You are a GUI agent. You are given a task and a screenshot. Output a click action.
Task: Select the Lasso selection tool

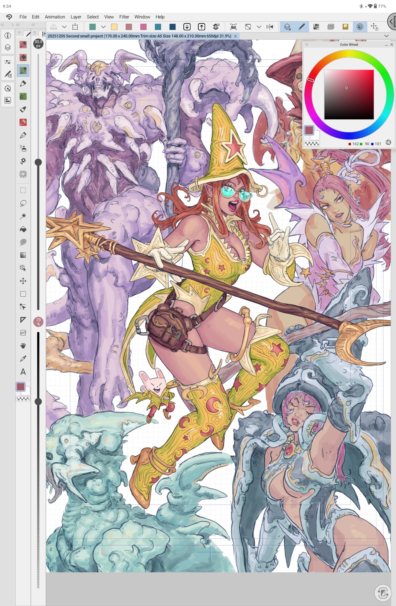coord(23,203)
